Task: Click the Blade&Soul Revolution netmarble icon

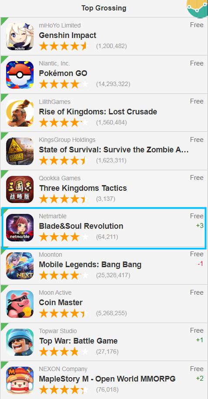Action: pos(20,227)
